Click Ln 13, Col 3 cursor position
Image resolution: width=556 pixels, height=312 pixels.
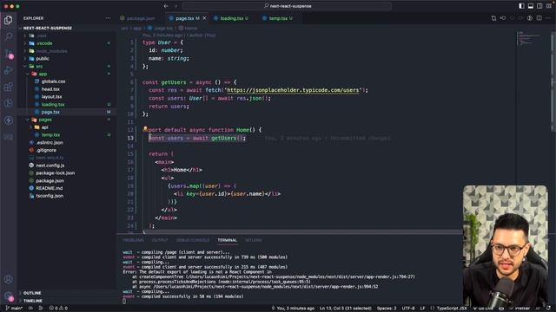pos(346,309)
